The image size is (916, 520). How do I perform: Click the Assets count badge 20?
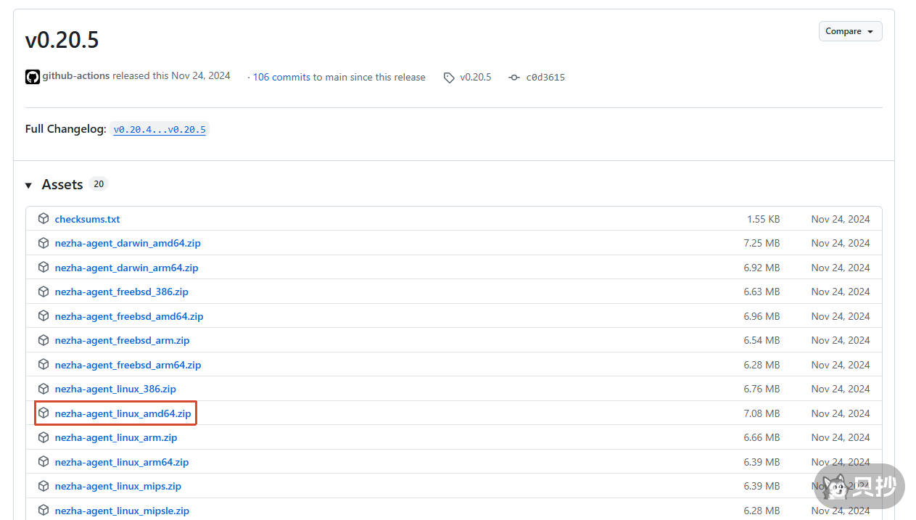pos(99,184)
